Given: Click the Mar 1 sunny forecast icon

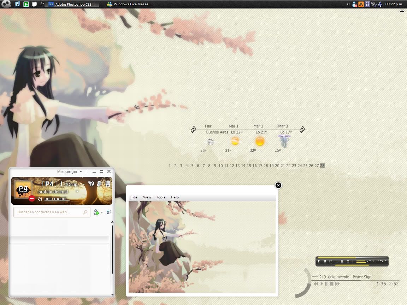Looking at the screenshot, I should [235, 141].
